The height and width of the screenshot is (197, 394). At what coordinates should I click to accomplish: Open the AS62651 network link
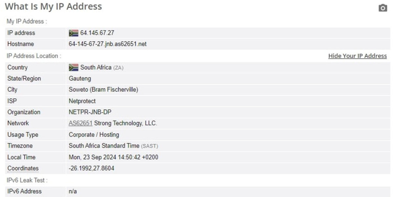(80, 123)
